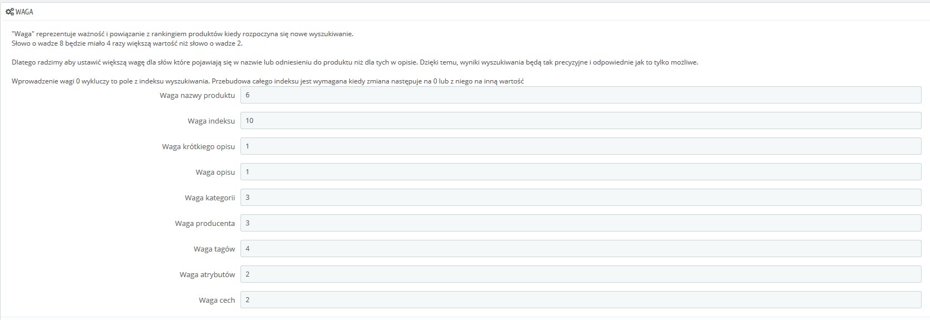Click the 'Waga indeksu' label
The width and height of the screenshot is (930, 320).
pos(211,121)
